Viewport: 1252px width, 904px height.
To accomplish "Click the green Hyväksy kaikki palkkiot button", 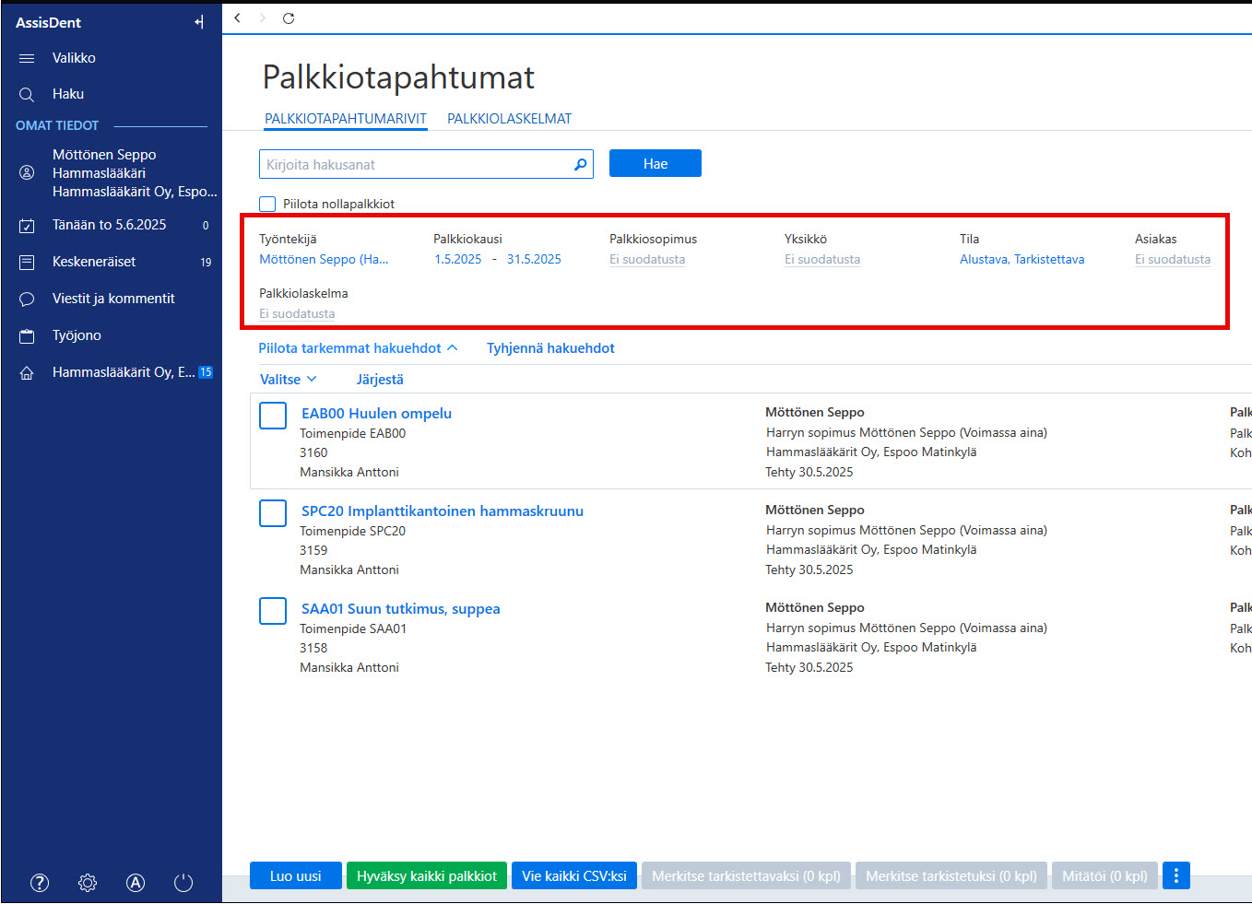I will click(x=427, y=875).
